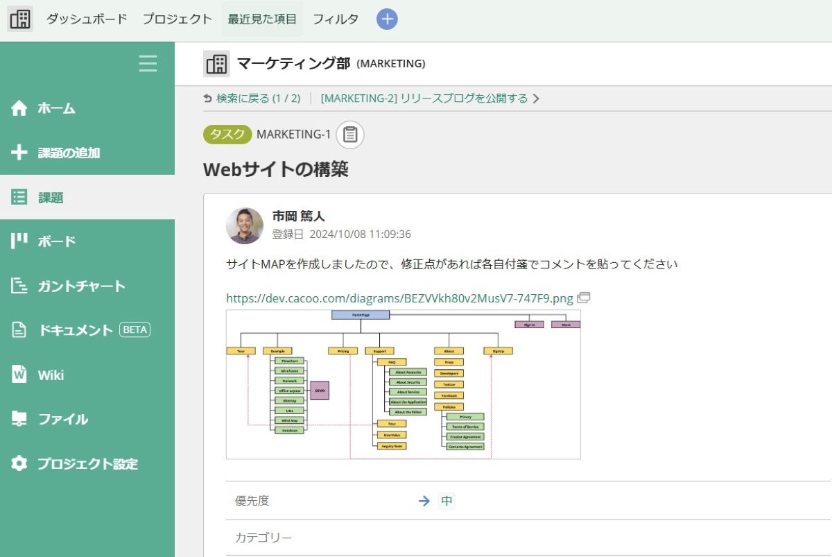Click the blue plus add button
This screenshot has height=557, width=832.
387,19
